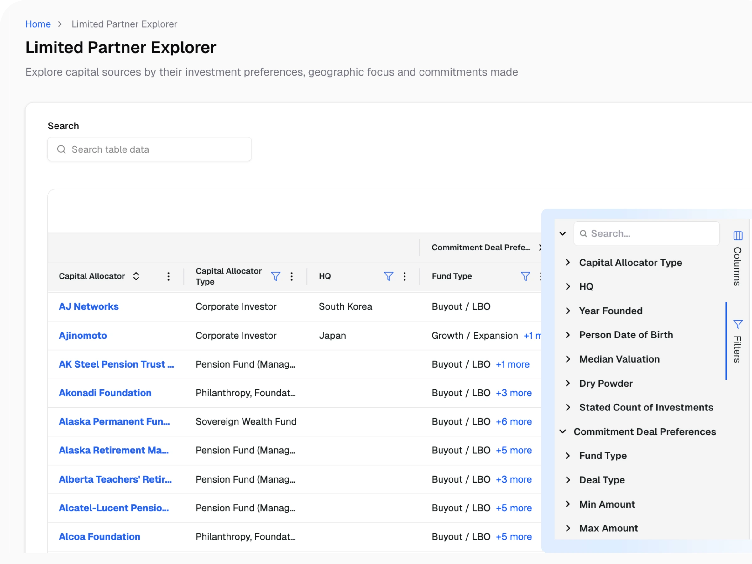Open Capital Allocator column menu (three dots)

point(168,276)
